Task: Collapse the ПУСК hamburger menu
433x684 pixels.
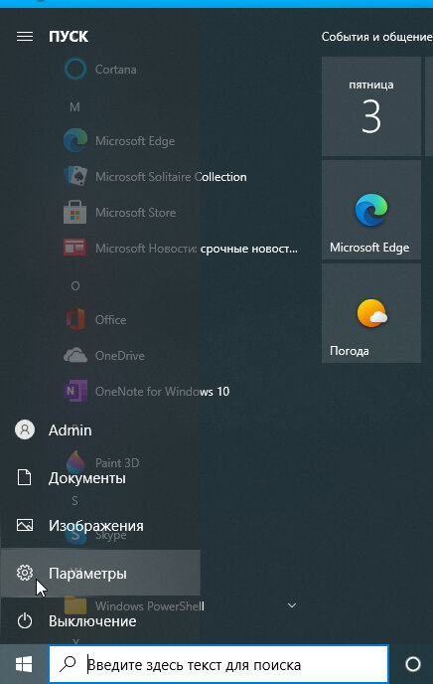Action: [25, 36]
